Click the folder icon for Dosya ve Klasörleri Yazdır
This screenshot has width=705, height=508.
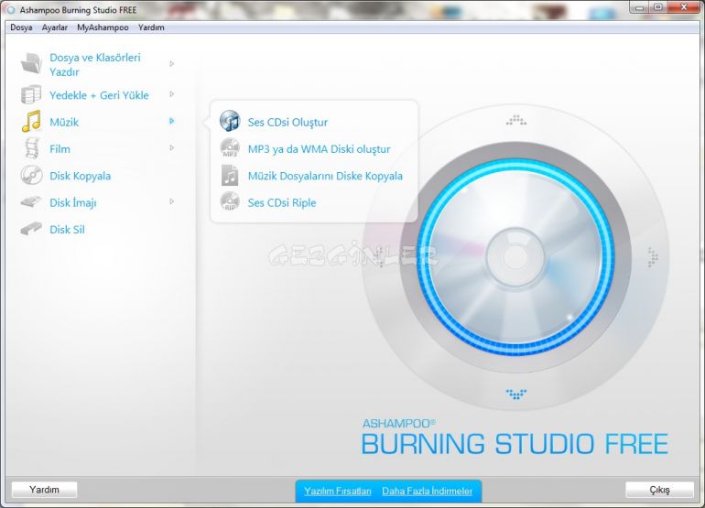pyautogui.click(x=31, y=63)
